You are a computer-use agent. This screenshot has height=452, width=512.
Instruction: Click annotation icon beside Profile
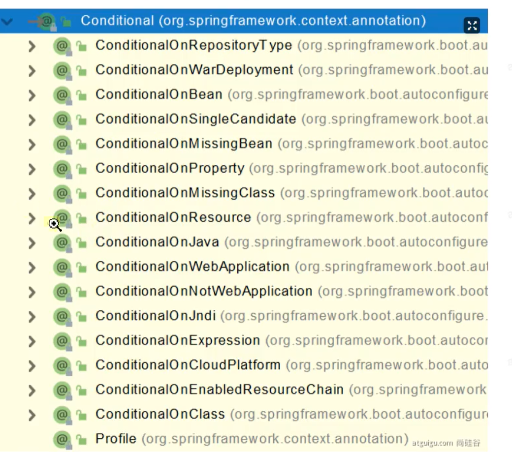pos(63,440)
